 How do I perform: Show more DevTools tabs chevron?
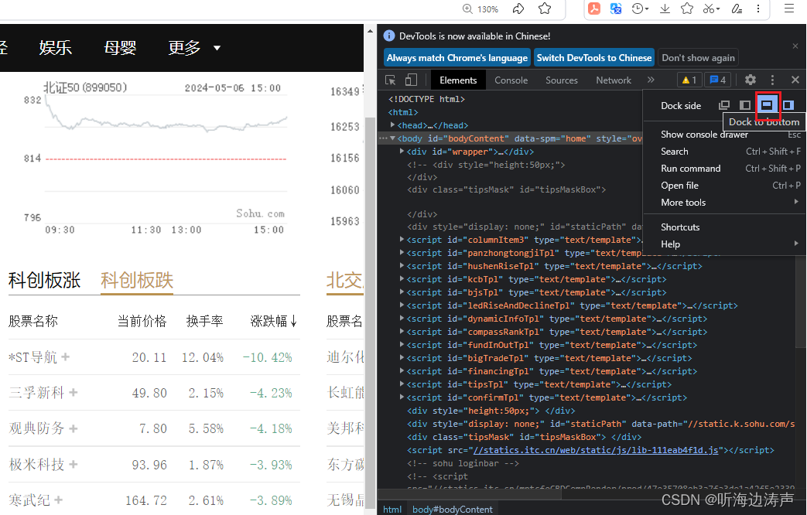click(x=651, y=80)
